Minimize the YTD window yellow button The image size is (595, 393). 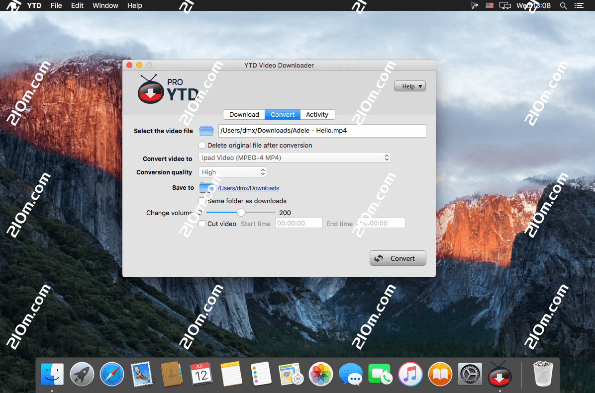click(x=139, y=65)
